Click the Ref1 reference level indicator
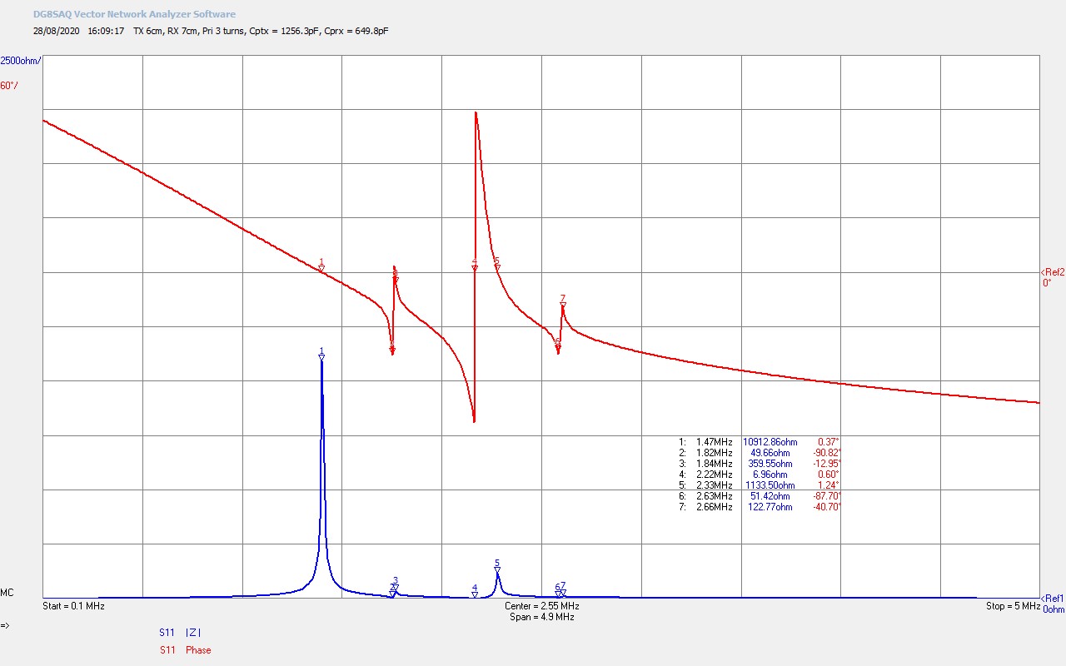The image size is (1066, 666). (1053, 598)
